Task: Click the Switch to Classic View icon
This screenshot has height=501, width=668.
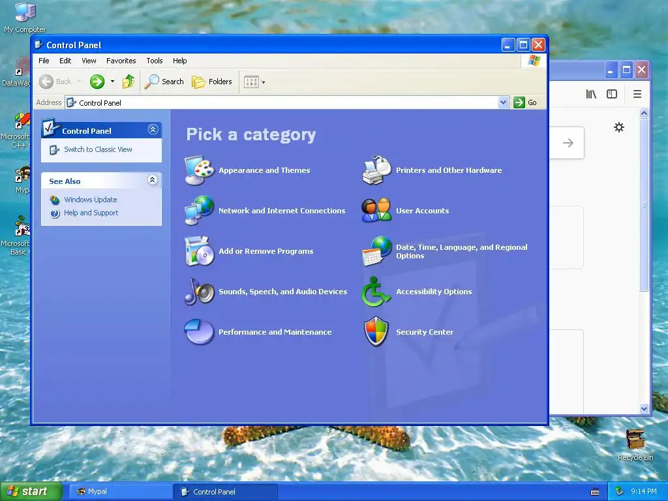Action: pyautogui.click(x=55, y=149)
